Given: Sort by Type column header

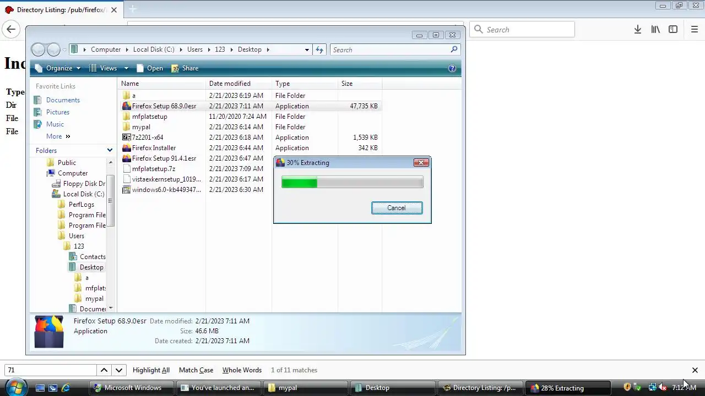Looking at the screenshot, I should click(305, 84).
